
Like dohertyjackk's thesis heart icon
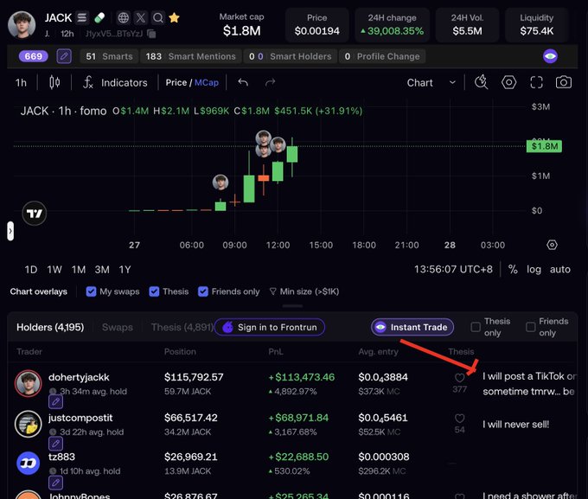[x=459, y=377]
